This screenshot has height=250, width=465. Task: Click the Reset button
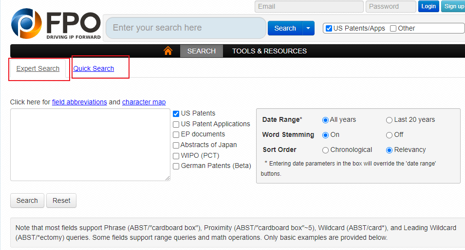pos(61,200)
